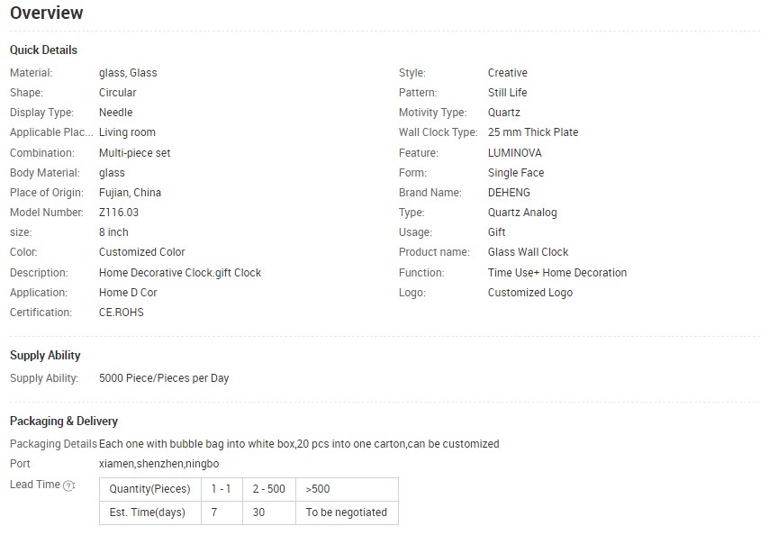Click the CE.ROHS certification value
The height and width of the screenshot is (535, 769).
122,313
